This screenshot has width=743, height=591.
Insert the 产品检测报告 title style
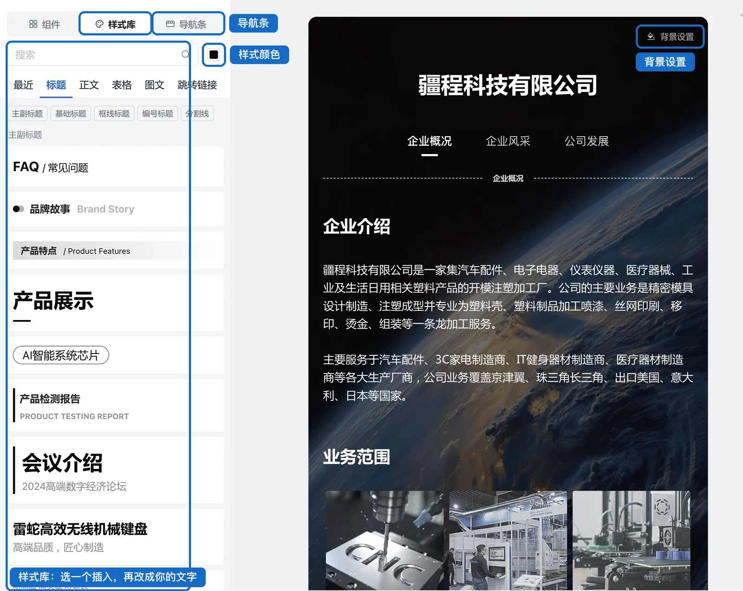pyautogui.click(x=115, y=406)
